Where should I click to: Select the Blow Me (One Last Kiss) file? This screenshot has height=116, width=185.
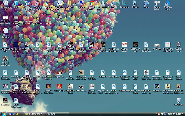tap(16, 89)
